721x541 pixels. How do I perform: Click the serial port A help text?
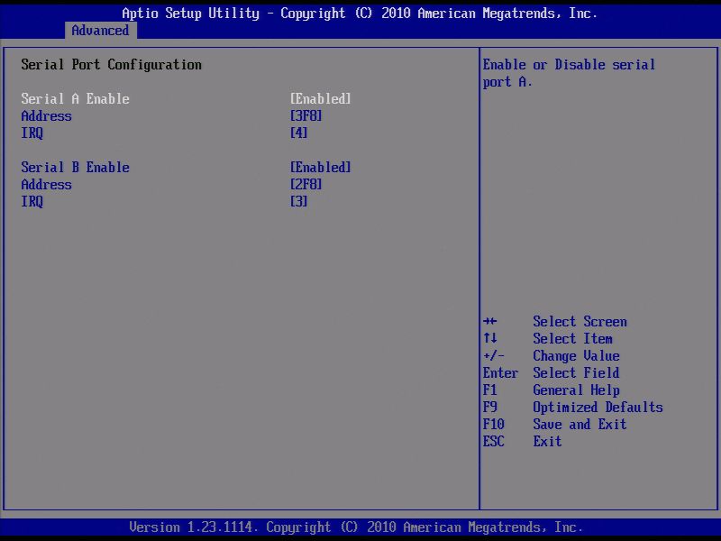tap(569, 72)
